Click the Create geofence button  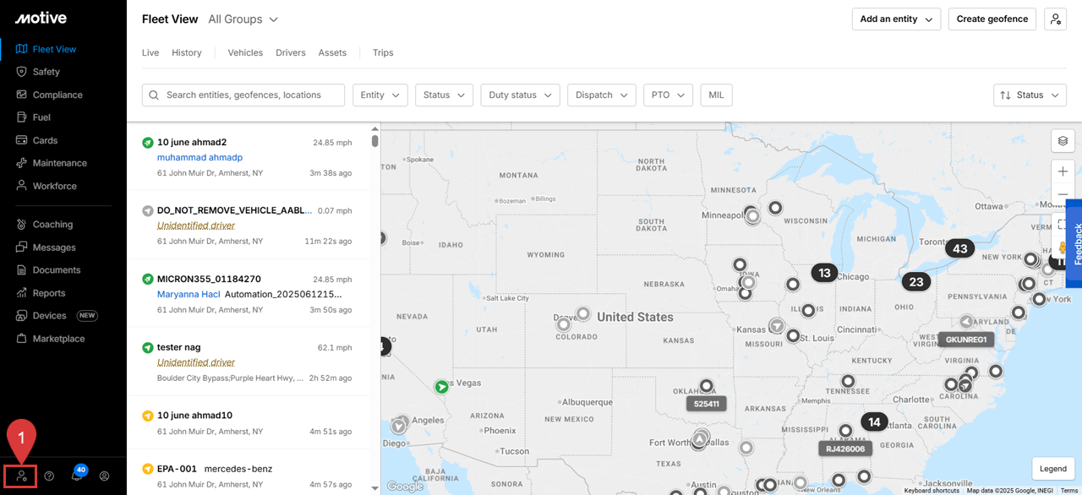pyautogui.click(x=992, y=19)
